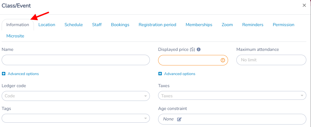The height and width of the screenshot is (127, 311).
Task: Click the Maximum attendance field
Action: [x=271, y=60]
